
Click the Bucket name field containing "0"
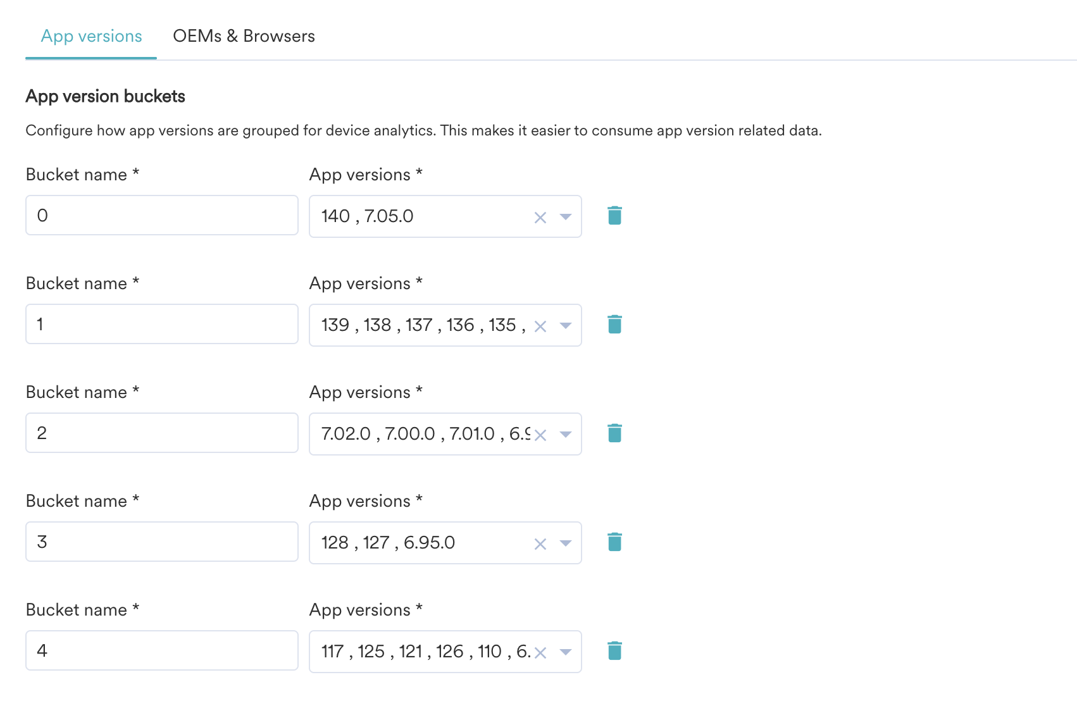point(161,215)
